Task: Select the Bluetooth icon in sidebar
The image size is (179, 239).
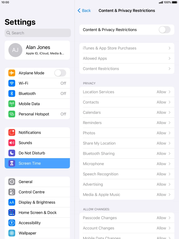Action: [x=12, y=93]
